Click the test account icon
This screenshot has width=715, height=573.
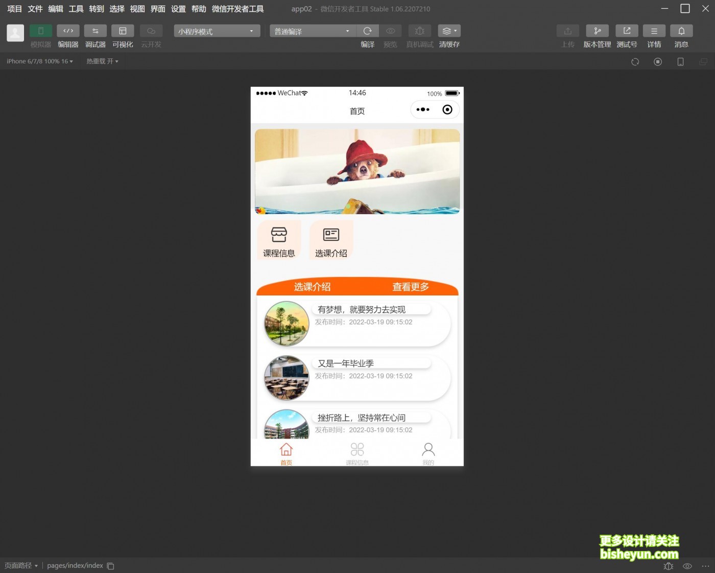(x=627, y=31)
